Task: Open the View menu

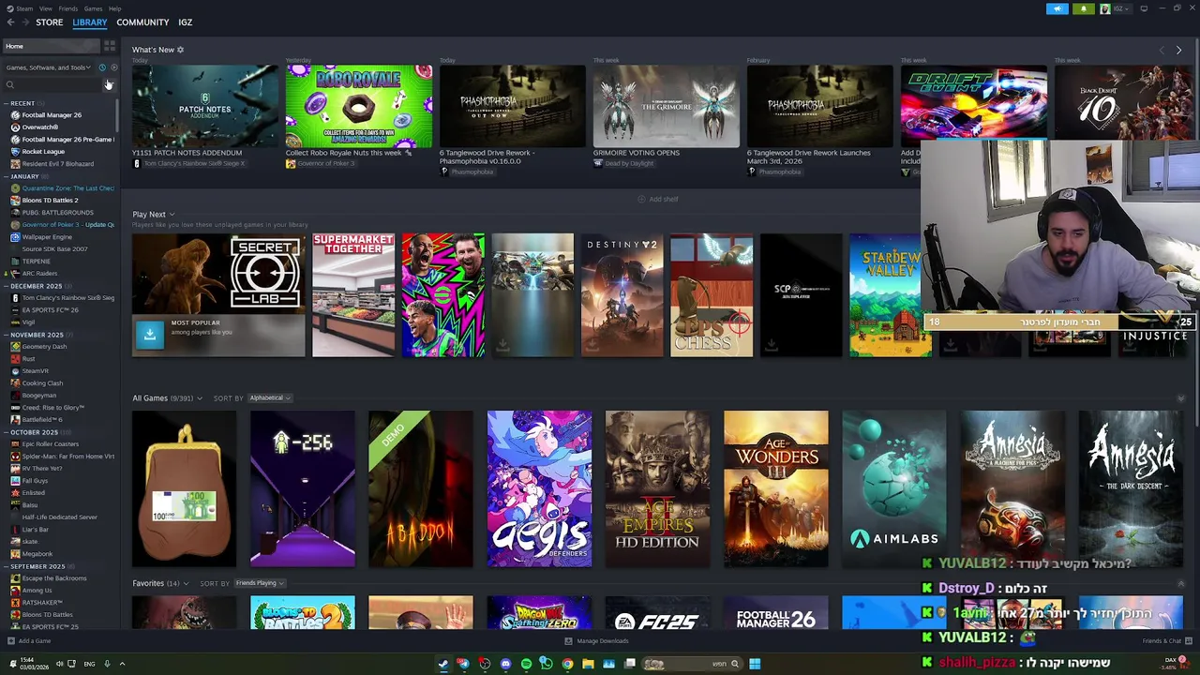Action: click(46, 8)
